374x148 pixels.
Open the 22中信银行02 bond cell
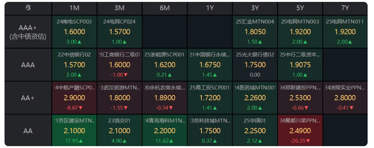[x=74, y=65]
